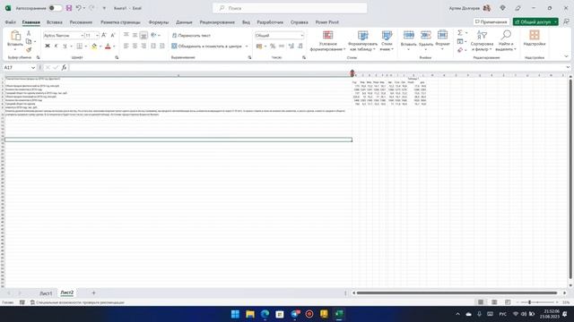Apply the red font color swatch

[x=108, y=46]
